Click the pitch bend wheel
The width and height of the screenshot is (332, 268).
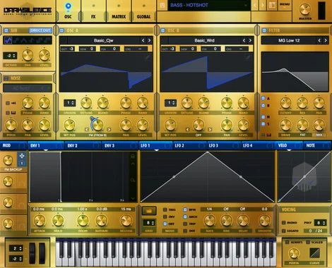[x=32, y=253]
